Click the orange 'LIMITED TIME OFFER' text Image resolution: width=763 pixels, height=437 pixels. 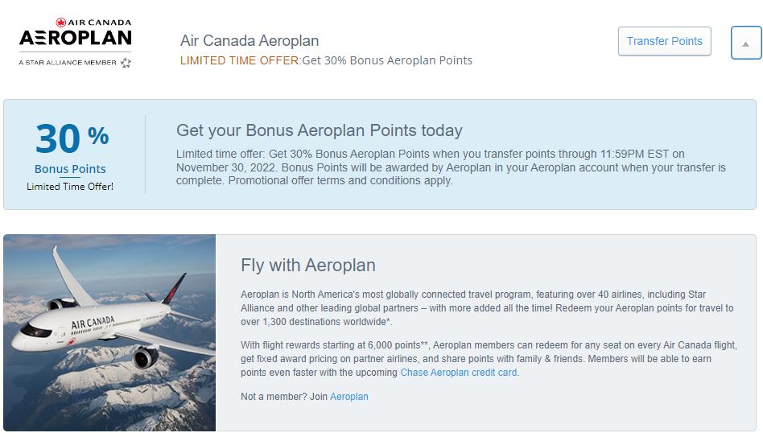240,60
